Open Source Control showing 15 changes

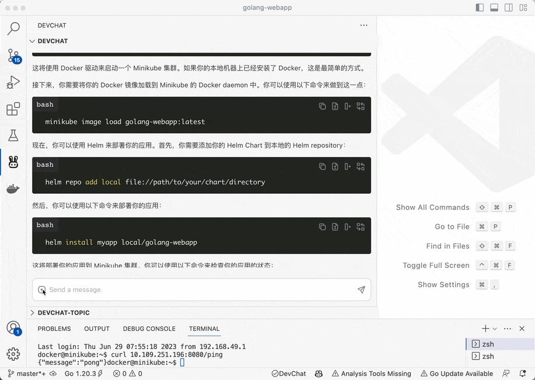(x=13, y=55)
